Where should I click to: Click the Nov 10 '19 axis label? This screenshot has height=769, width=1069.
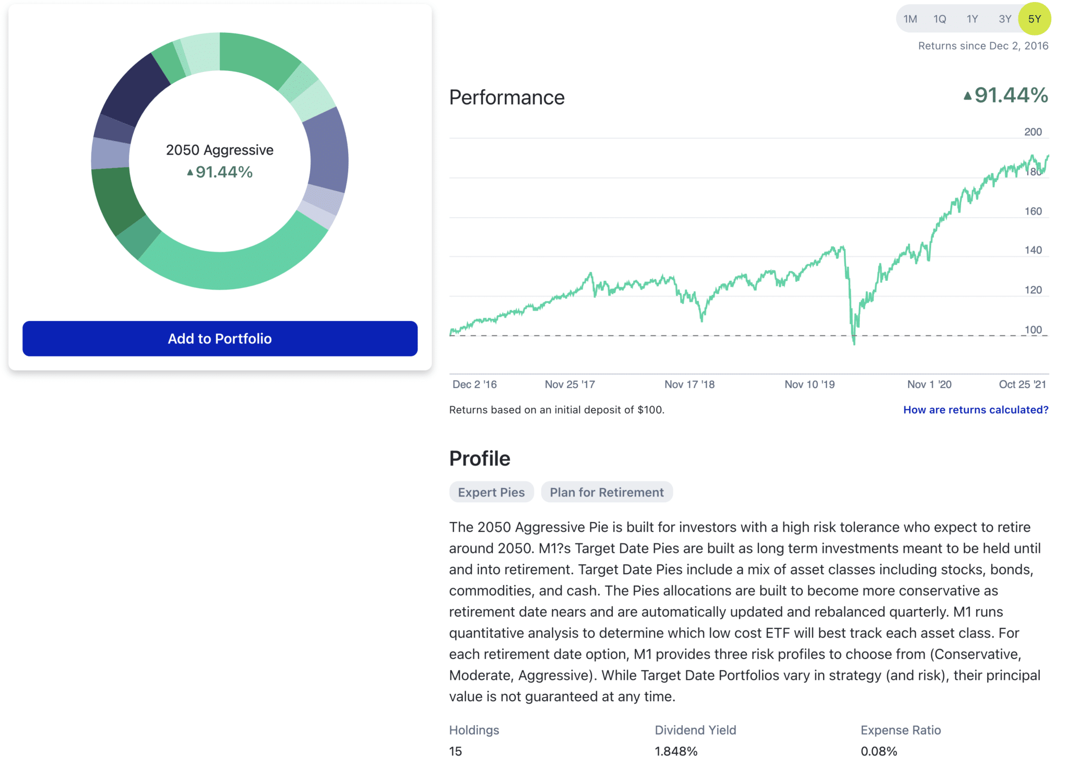(x=810, y=385)
